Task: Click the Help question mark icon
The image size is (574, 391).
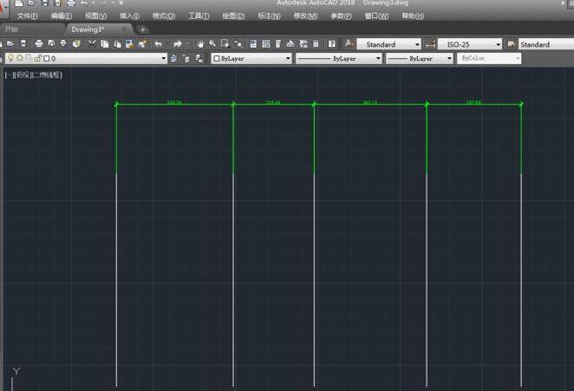Action: tap(332, 44)
